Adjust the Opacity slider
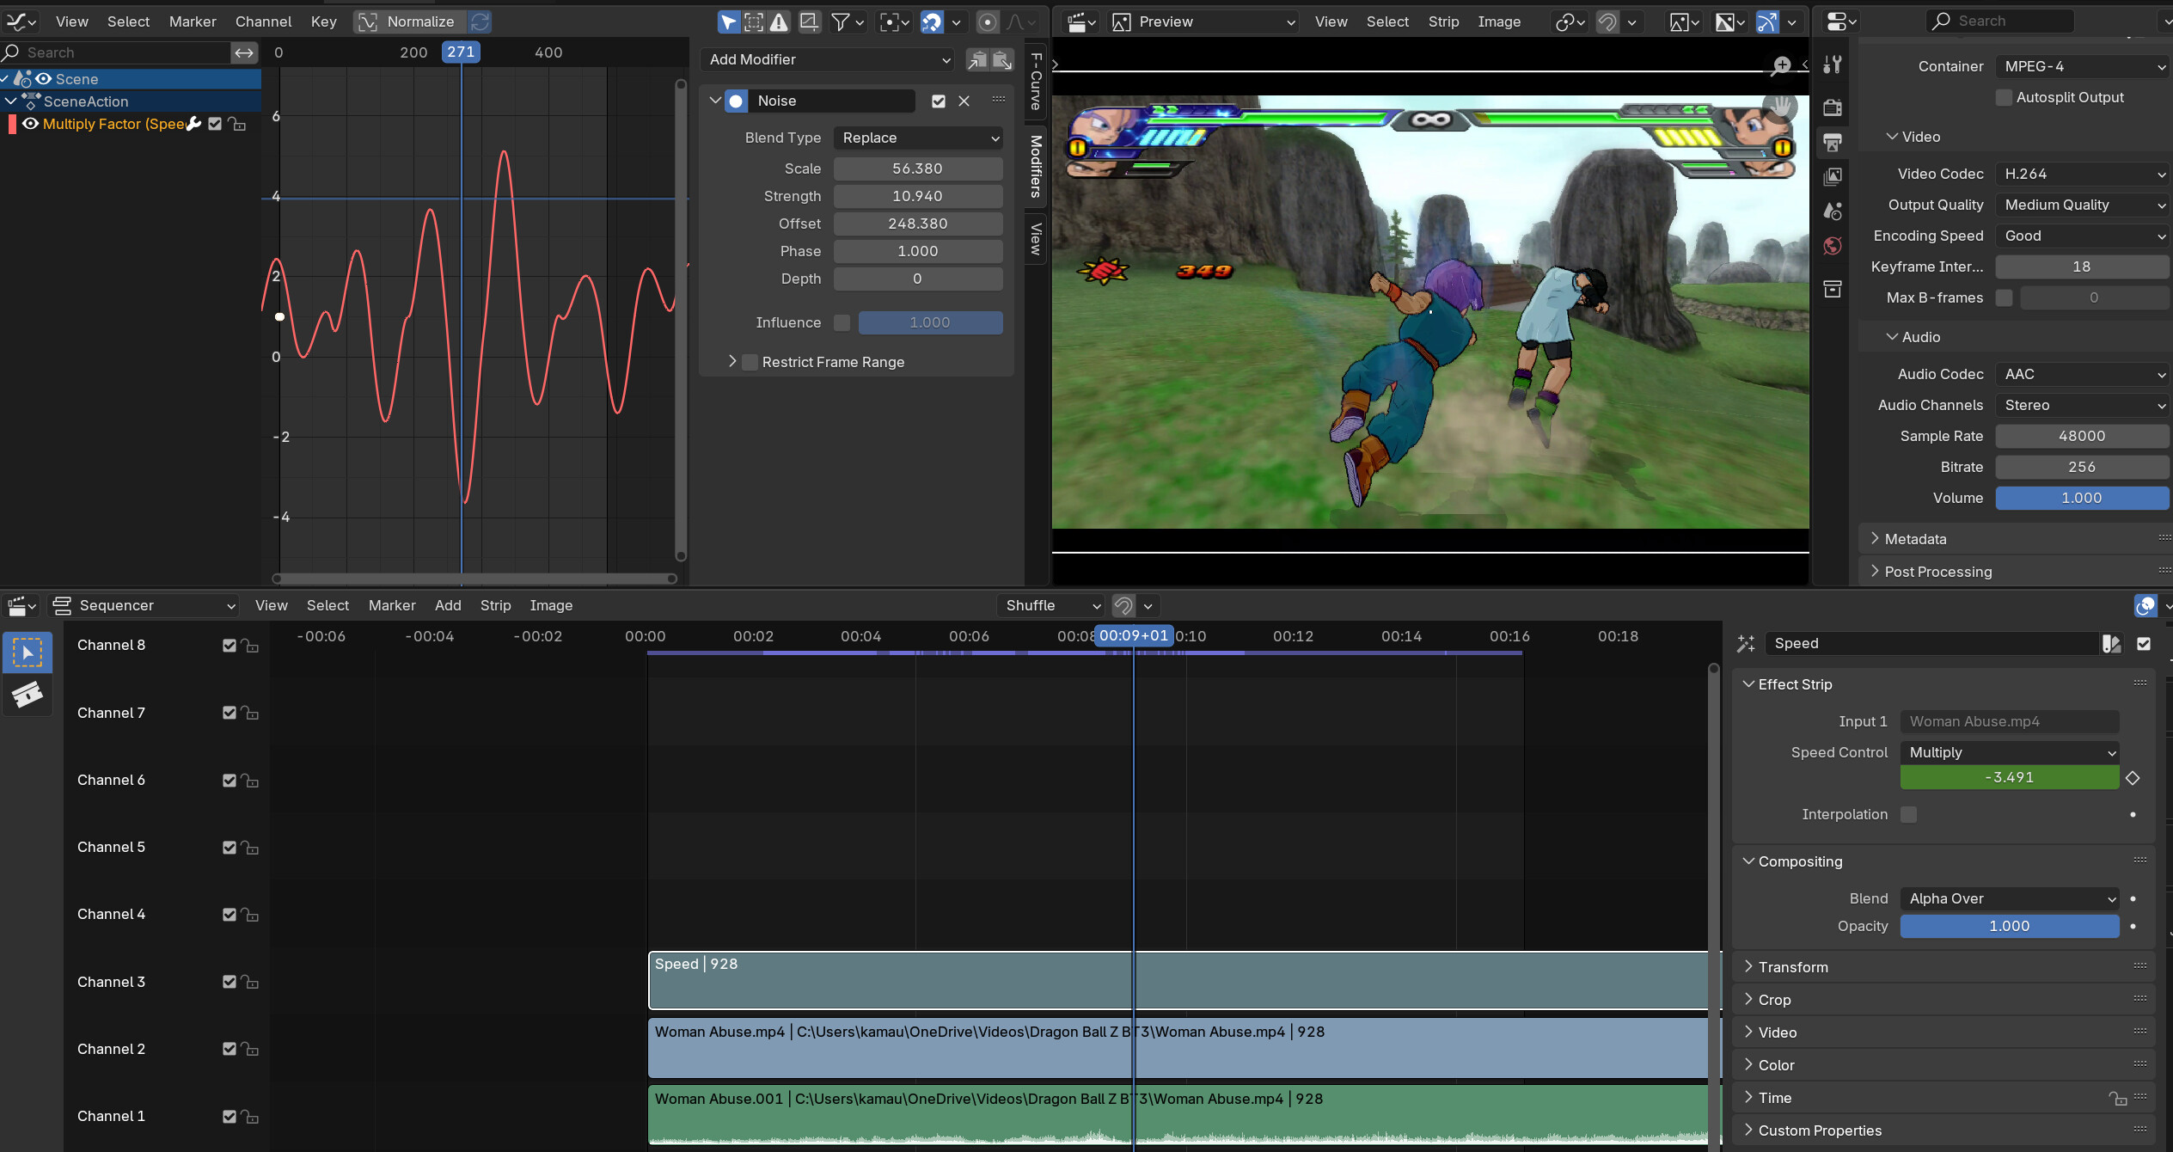Viewport: 2173px width, 1152px height. pos(2010,926)
